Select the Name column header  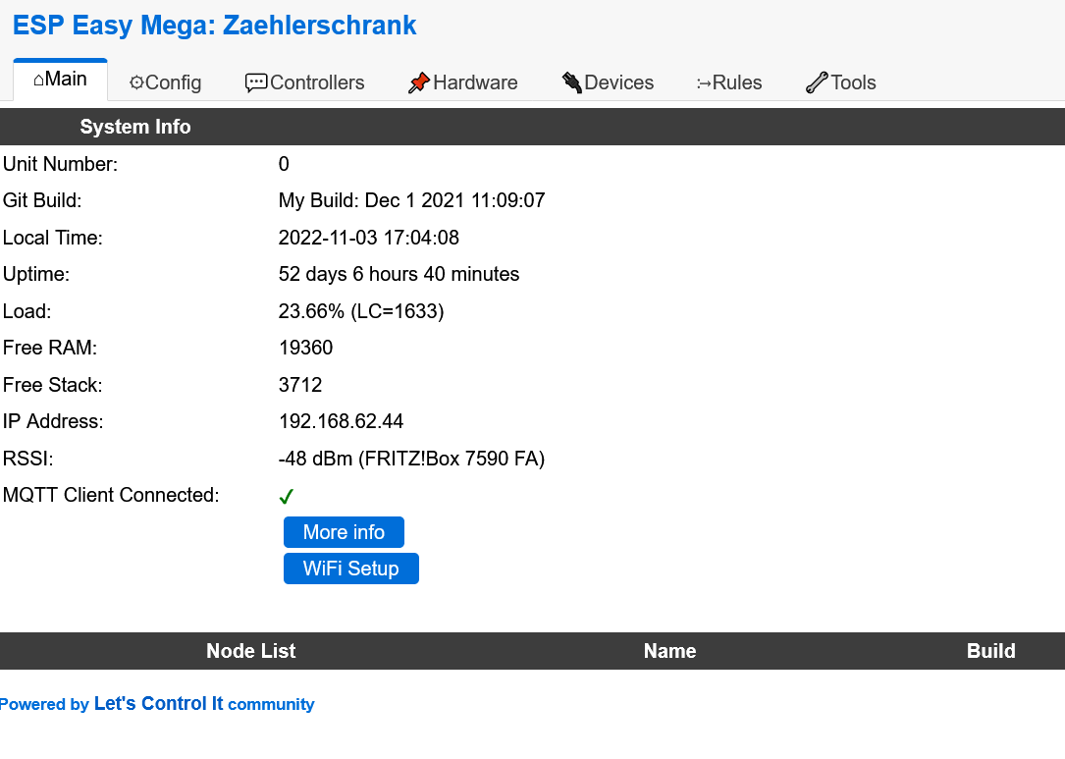[669, 651]
